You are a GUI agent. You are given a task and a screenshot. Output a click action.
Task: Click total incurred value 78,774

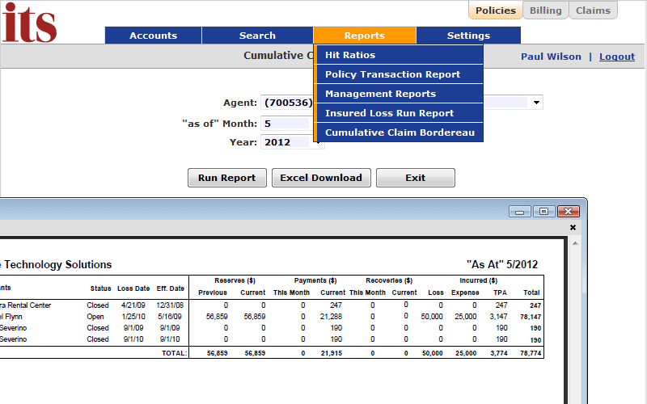[x=531, y=353]
